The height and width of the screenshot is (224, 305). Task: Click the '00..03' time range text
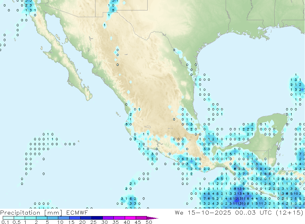tap(245, 212)
